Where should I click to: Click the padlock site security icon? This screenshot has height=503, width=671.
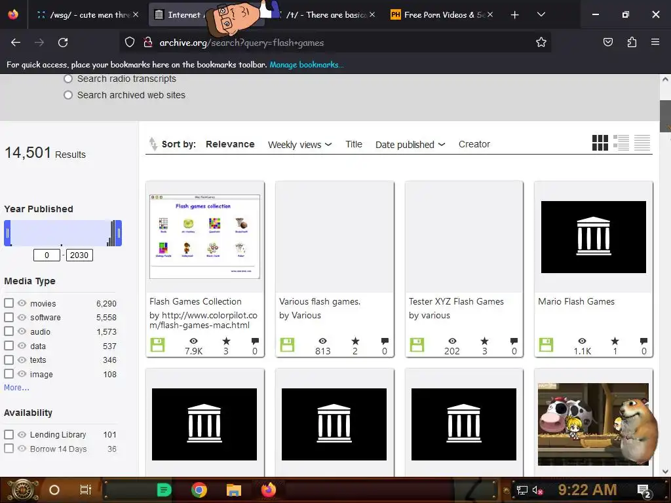coord(148,43)
